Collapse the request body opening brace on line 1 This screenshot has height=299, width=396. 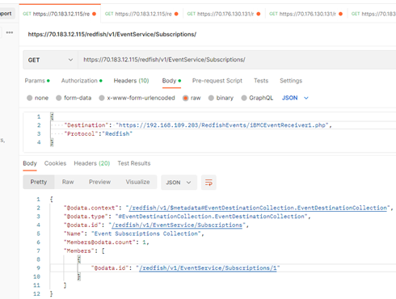(52, 116)
